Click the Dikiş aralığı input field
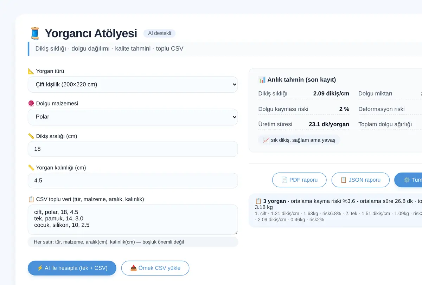Image resolution: width=422 pixels, height=285 pixels. pyautogui.click(x=133, y=149)
